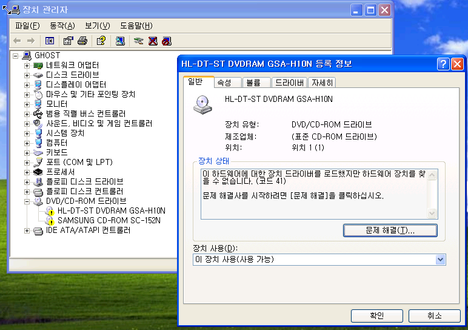Image resolution: width=468 pixels, height=330 pixels.
Task: Switch to the 드라이버 tab
Action: click(x=289, y=82)
